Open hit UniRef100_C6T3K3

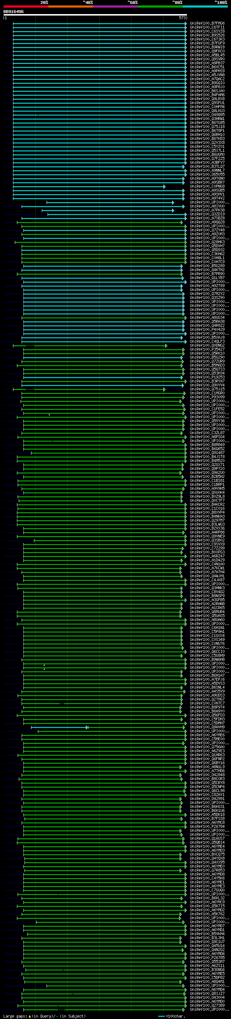[207, 39]
